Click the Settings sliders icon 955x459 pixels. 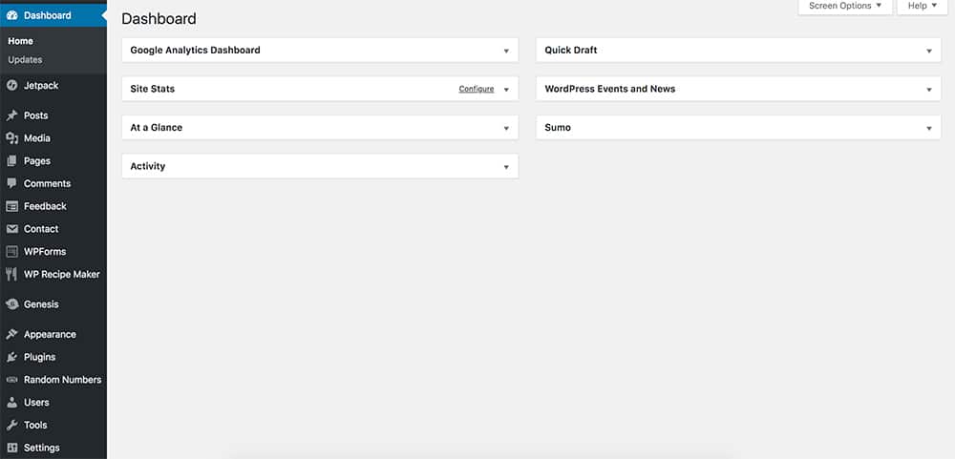click(11, 449)
